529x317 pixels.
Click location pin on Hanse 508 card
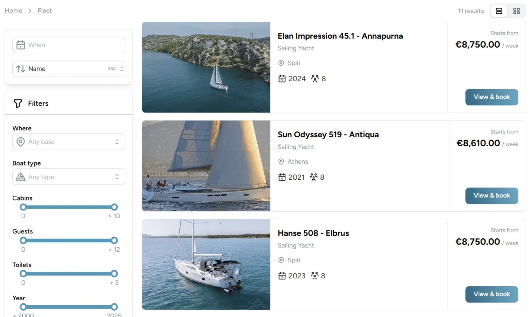(281, 260)
